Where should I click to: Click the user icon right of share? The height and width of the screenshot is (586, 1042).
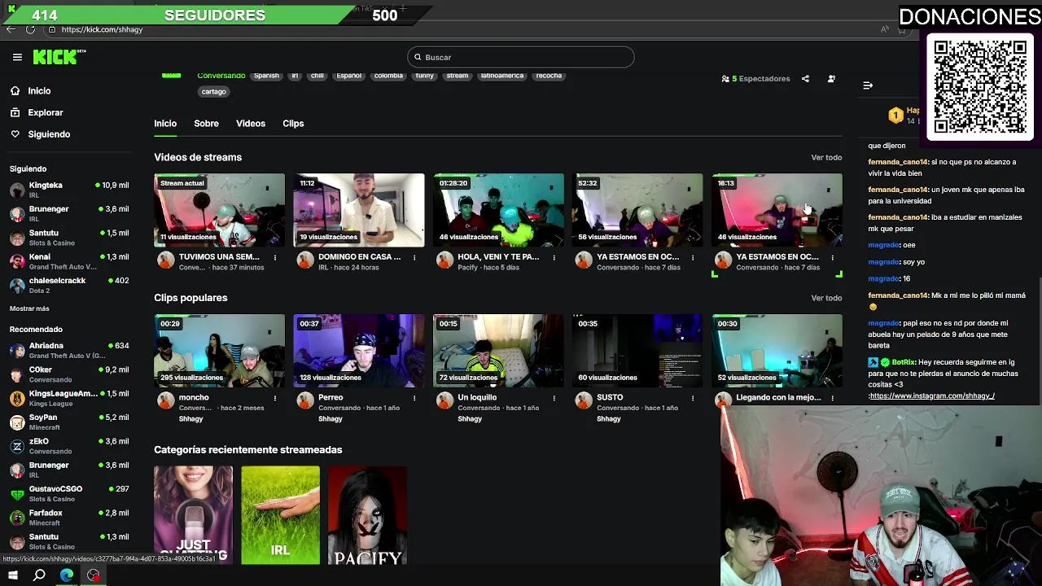pos(831,79)
